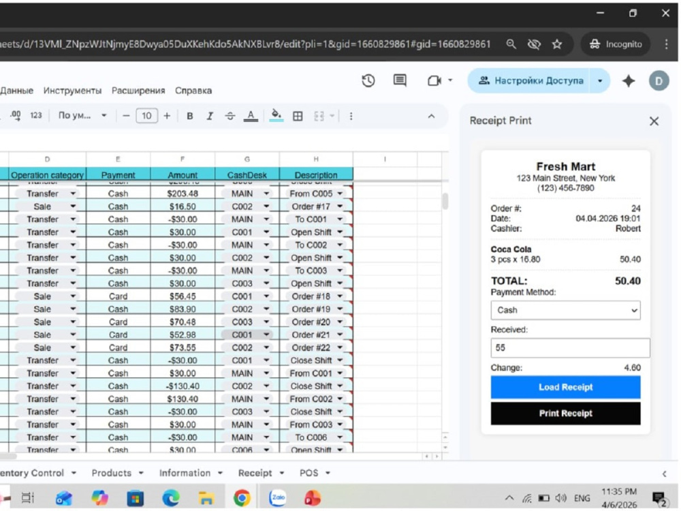The image size is (681, 511).
Task: Open the fill color bucket
Action: click(276, 116)
